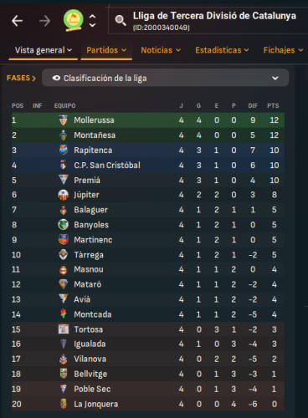
Task: Open the Montañesa team link
Action: point(95,135)
